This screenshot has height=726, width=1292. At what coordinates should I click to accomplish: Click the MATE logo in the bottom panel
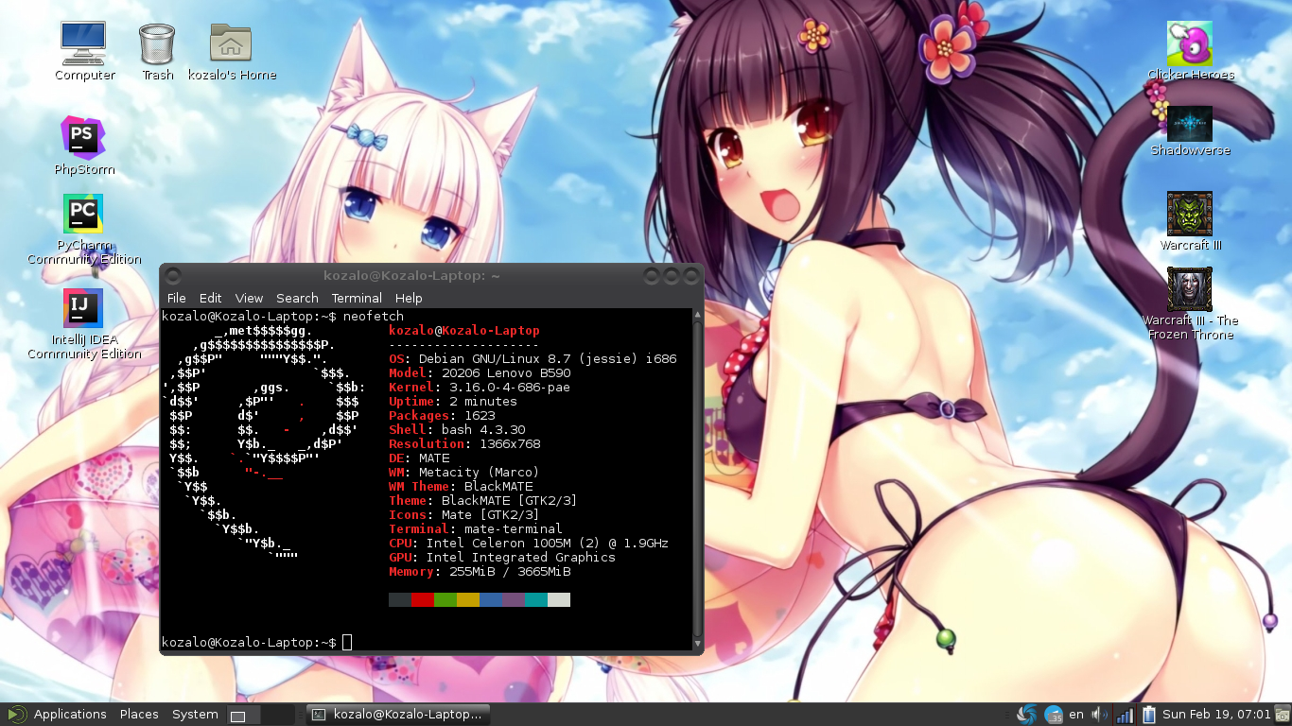pyautogui.click(x=16, y=715)
